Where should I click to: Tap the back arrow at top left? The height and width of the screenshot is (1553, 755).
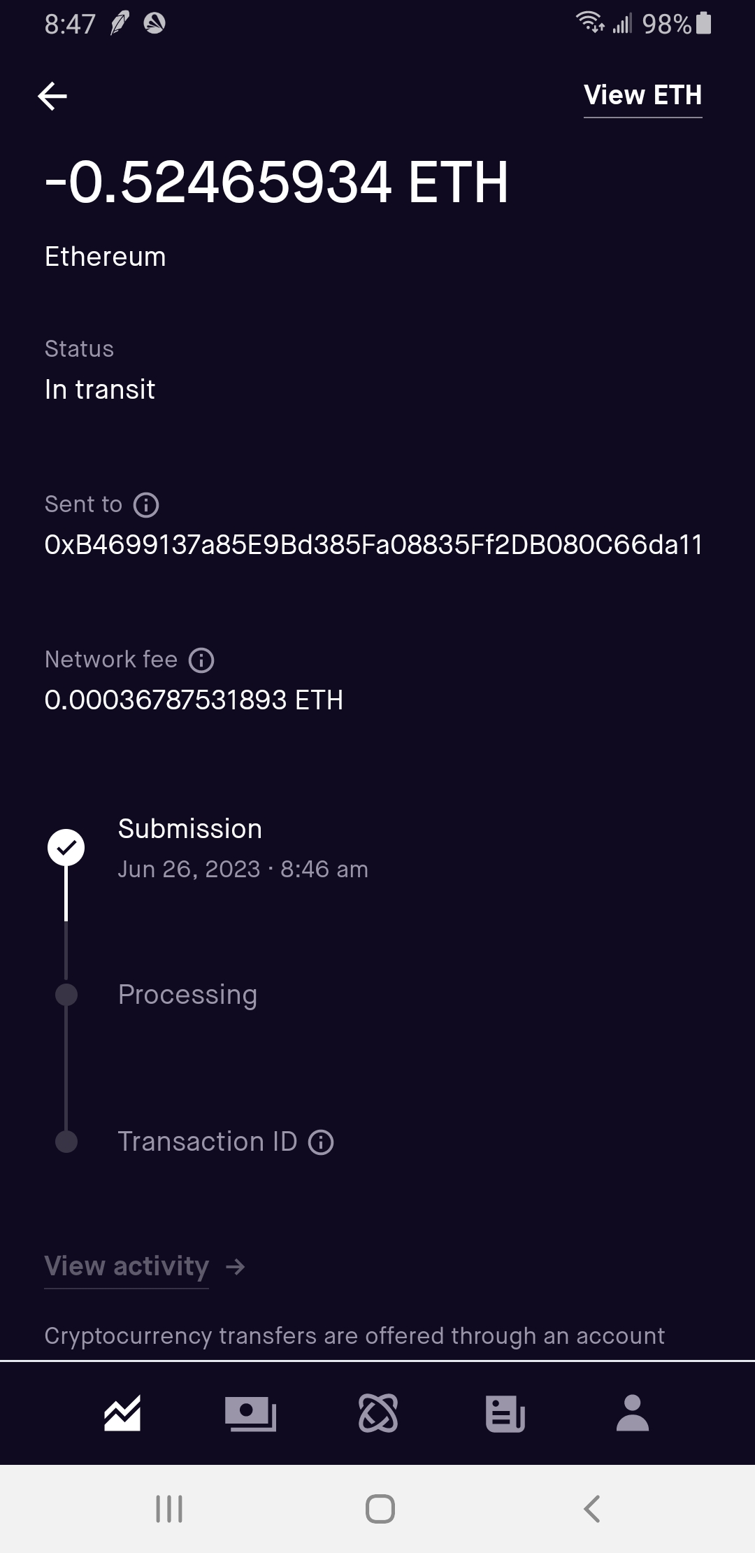(x=52, y=96)
